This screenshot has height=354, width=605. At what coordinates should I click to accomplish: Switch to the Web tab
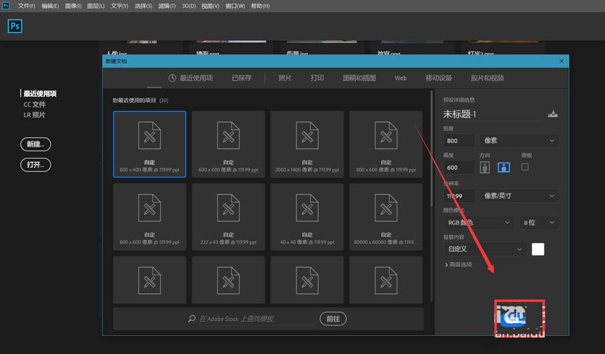[x=401, y=78]
